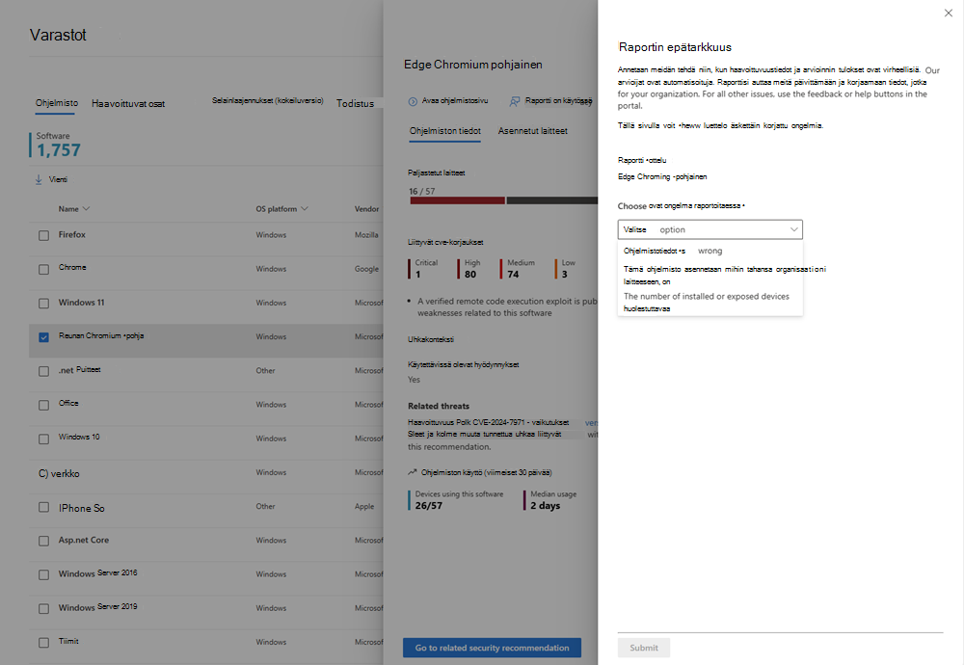
Task: Click the Raportti on käytössä feedback icon
Action: [515, 101]
